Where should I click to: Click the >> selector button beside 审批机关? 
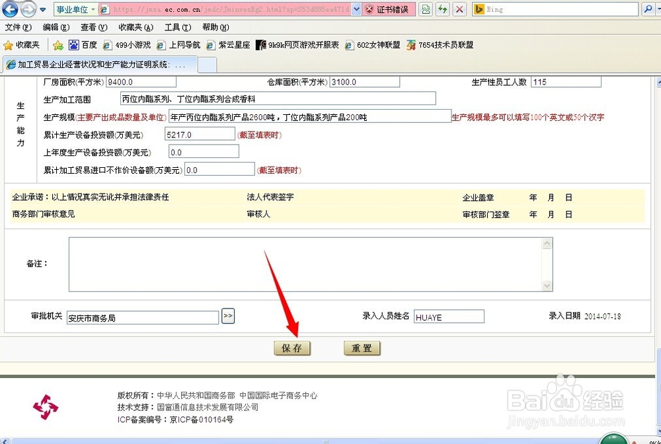click(228, 316)
